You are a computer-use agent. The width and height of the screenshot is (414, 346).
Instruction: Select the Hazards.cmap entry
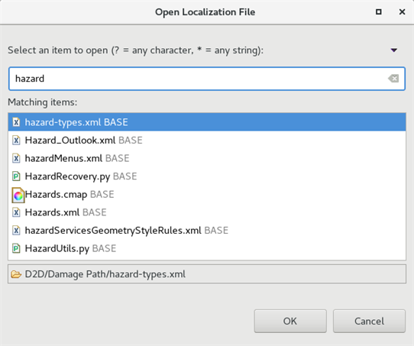point(207,195)
